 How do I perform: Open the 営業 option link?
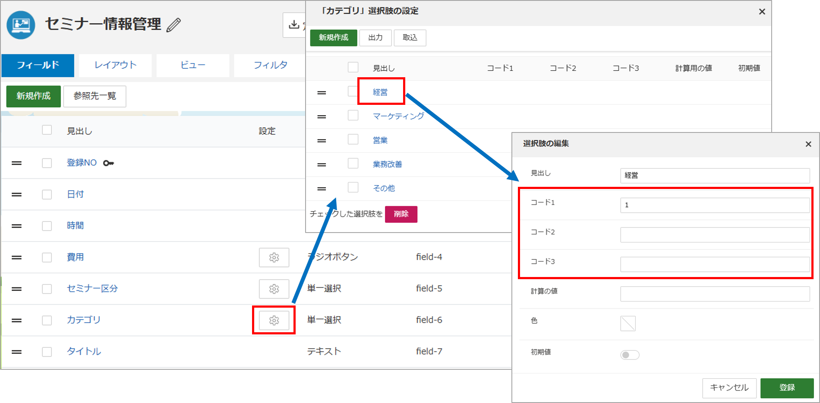pyautogui.click(x=380, y=140)
